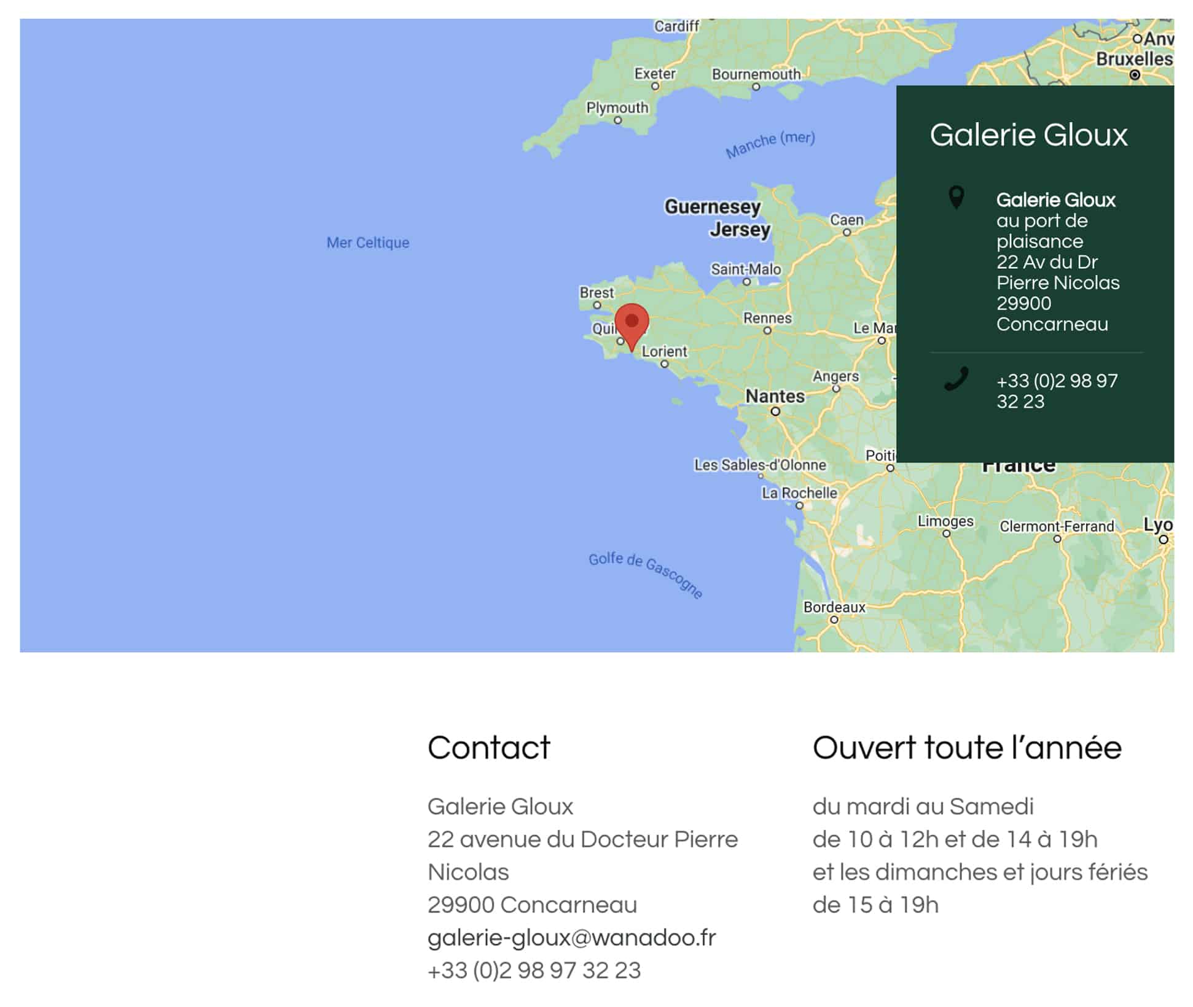Click the Contact heading

pos(489,748)
